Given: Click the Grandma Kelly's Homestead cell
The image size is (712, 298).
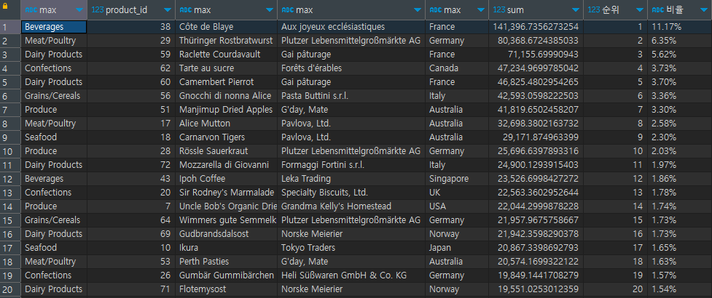Looking at the screenshot, I should (x=351, y=206).
